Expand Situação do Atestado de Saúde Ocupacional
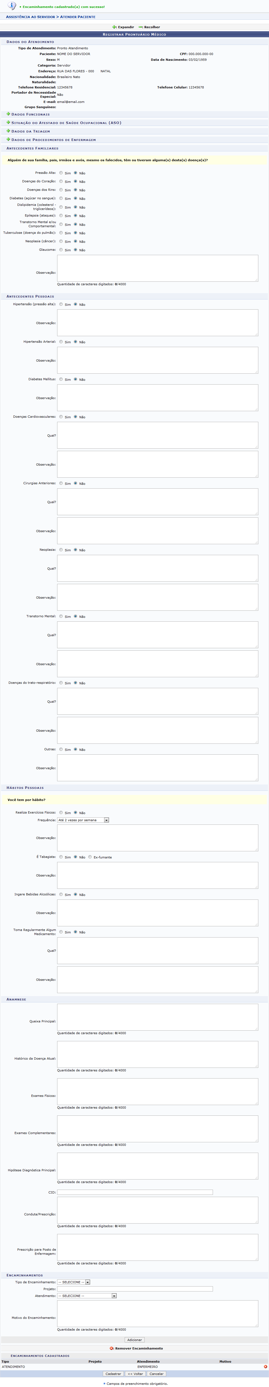Viewport: 269px width, 1387px height. pos(8,123)
